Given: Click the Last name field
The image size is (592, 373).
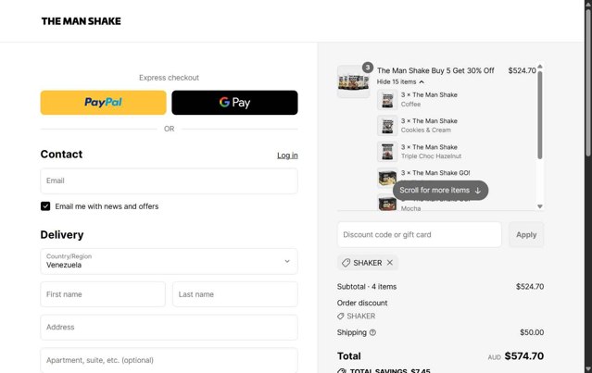Looking at the screenshot, I should click(234, 294).
